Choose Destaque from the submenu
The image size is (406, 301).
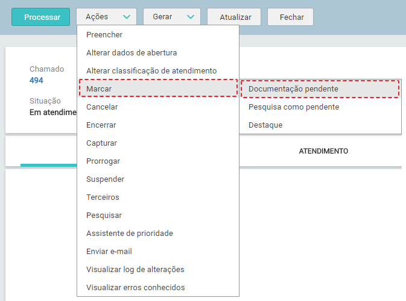click(x=320, y=125)
